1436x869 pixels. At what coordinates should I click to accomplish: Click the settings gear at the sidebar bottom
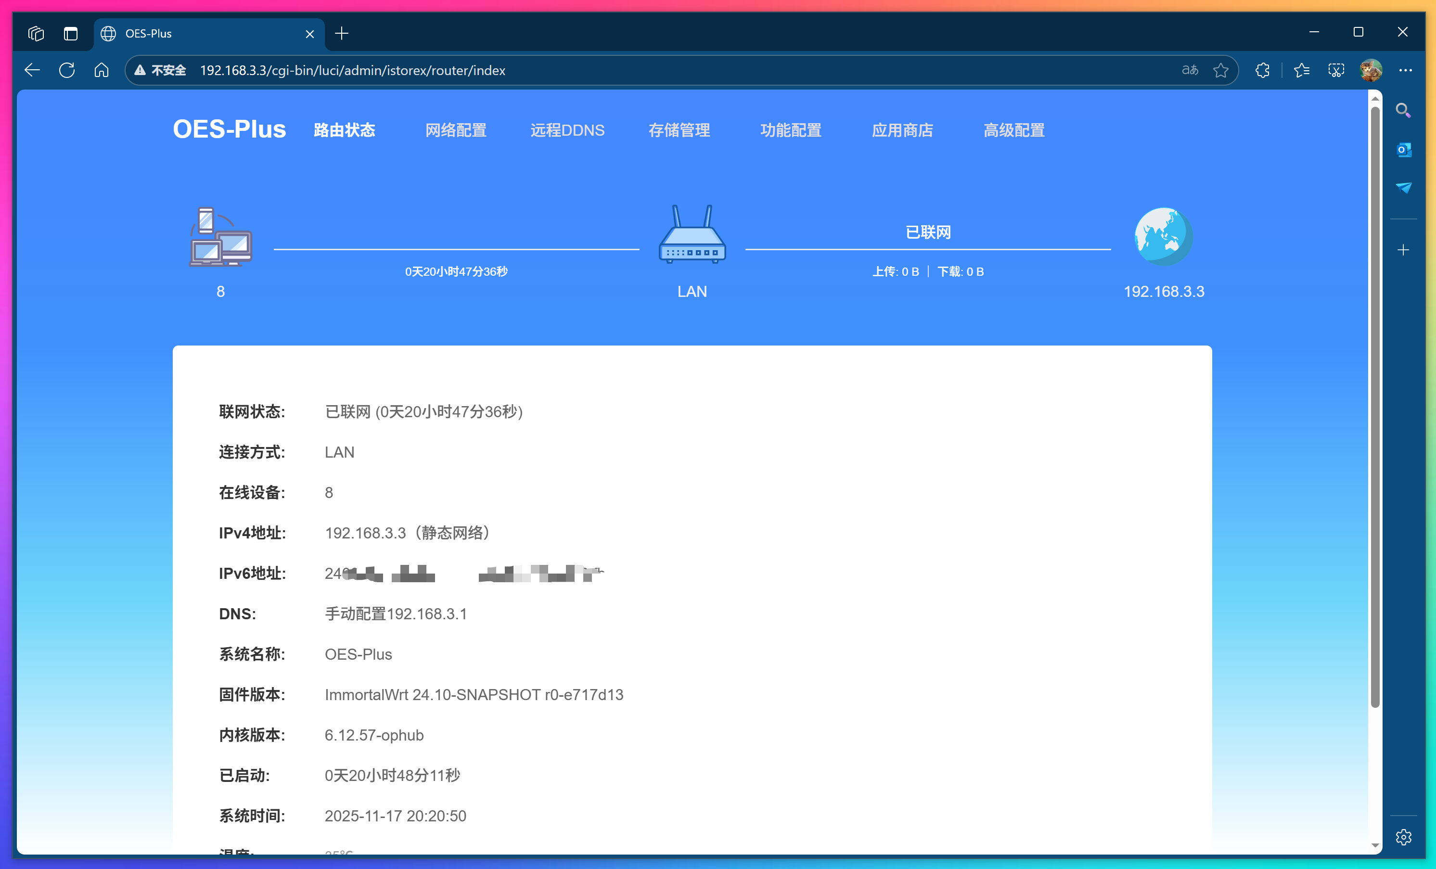point(1404,838)
